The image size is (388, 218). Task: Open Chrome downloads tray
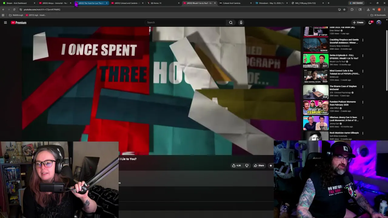368,9
